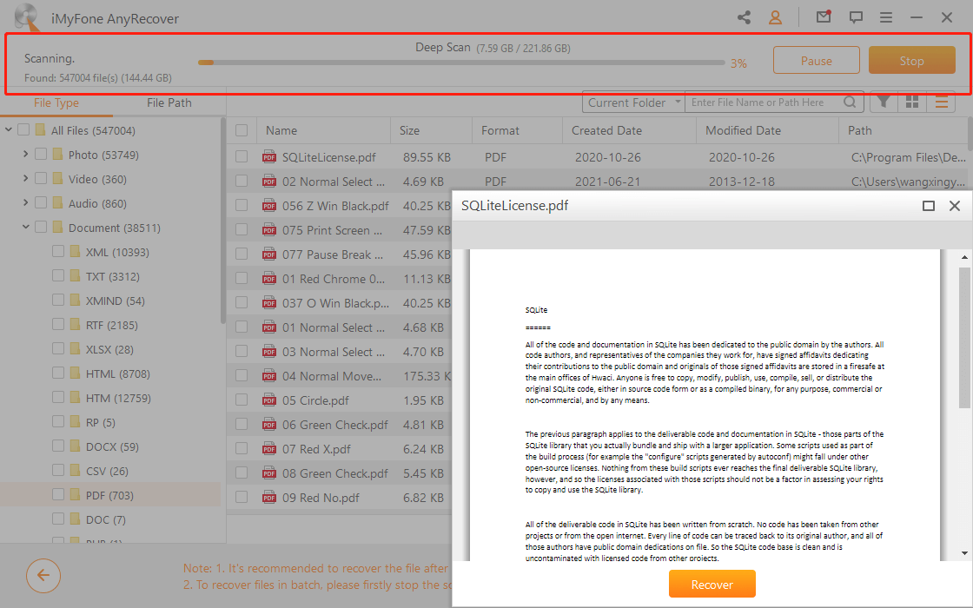This screenshot has width=973, height=608.
Task: Switch to list view icon
Action: (942, 102)
